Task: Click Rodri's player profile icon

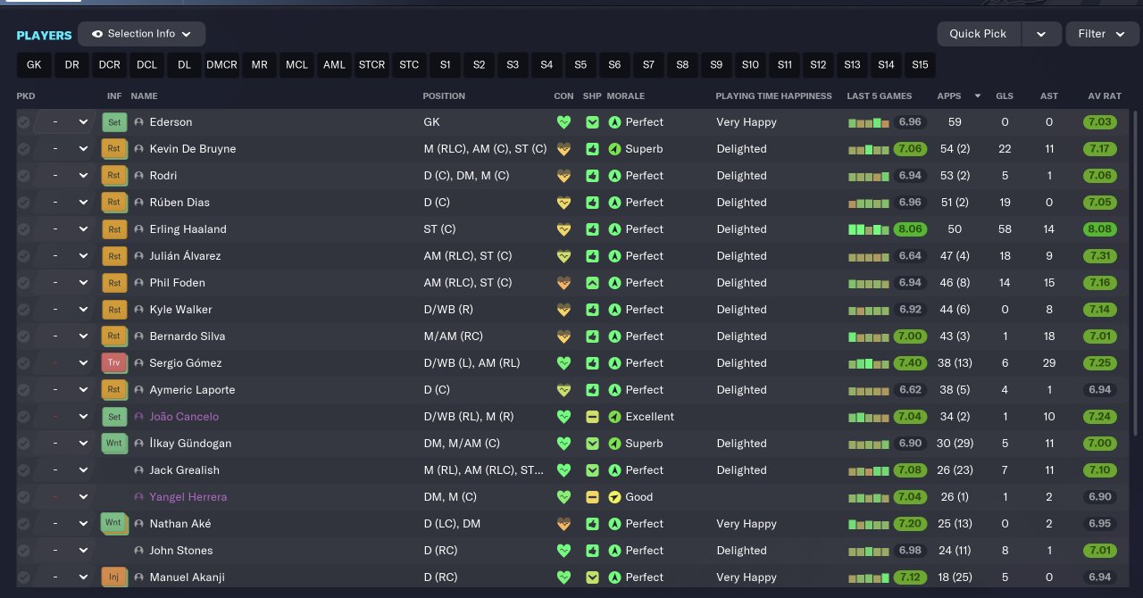Action: (139, 176)
